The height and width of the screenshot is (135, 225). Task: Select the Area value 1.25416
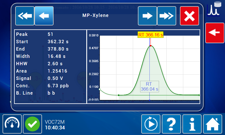pos(58,71)
